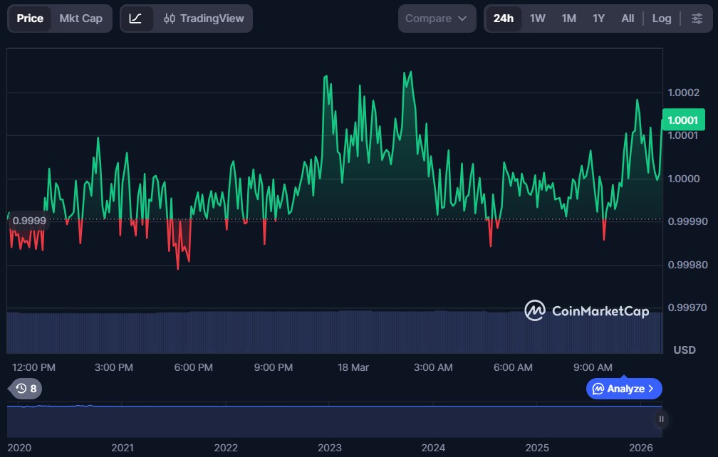Click the green 1.0001 current price label
This screenshot has height=457, width=718.
click(x=684, y=120)
